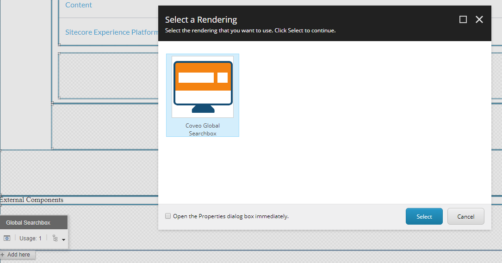Select the Coveo Global Searchbox rendering thumbnail
This screenshot has width=502, height=263.
pos(203,87)
